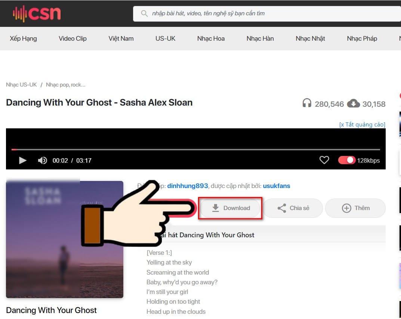The image size is (401, 319).
Task: Play the song with the play button
Action: (22, 160)
